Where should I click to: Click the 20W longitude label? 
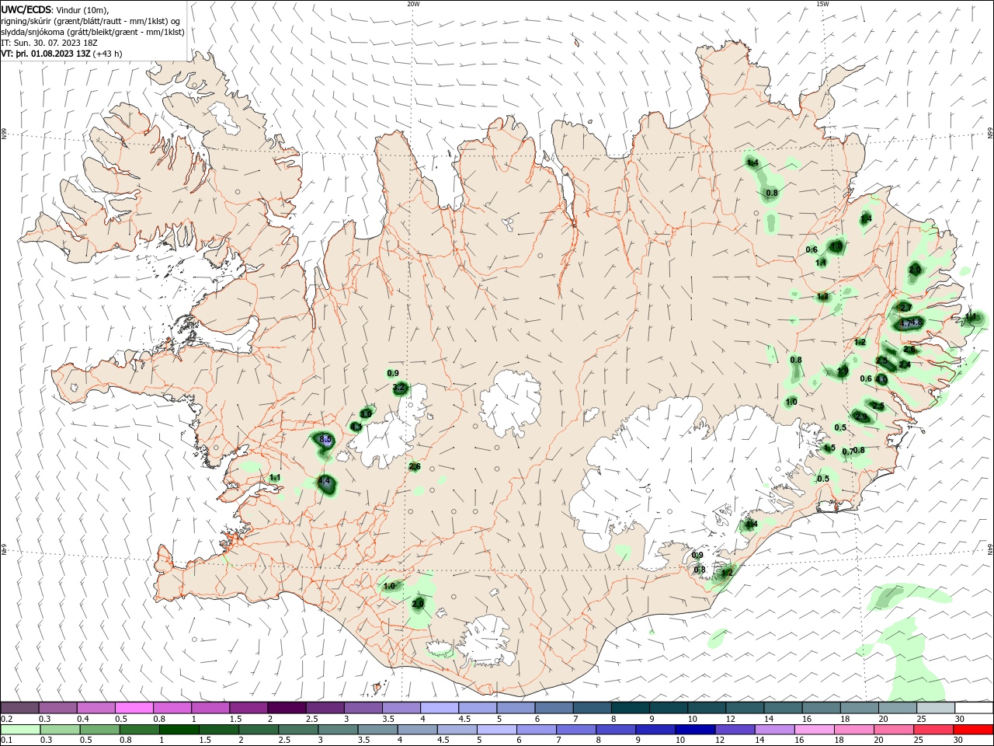coord(413,4)
